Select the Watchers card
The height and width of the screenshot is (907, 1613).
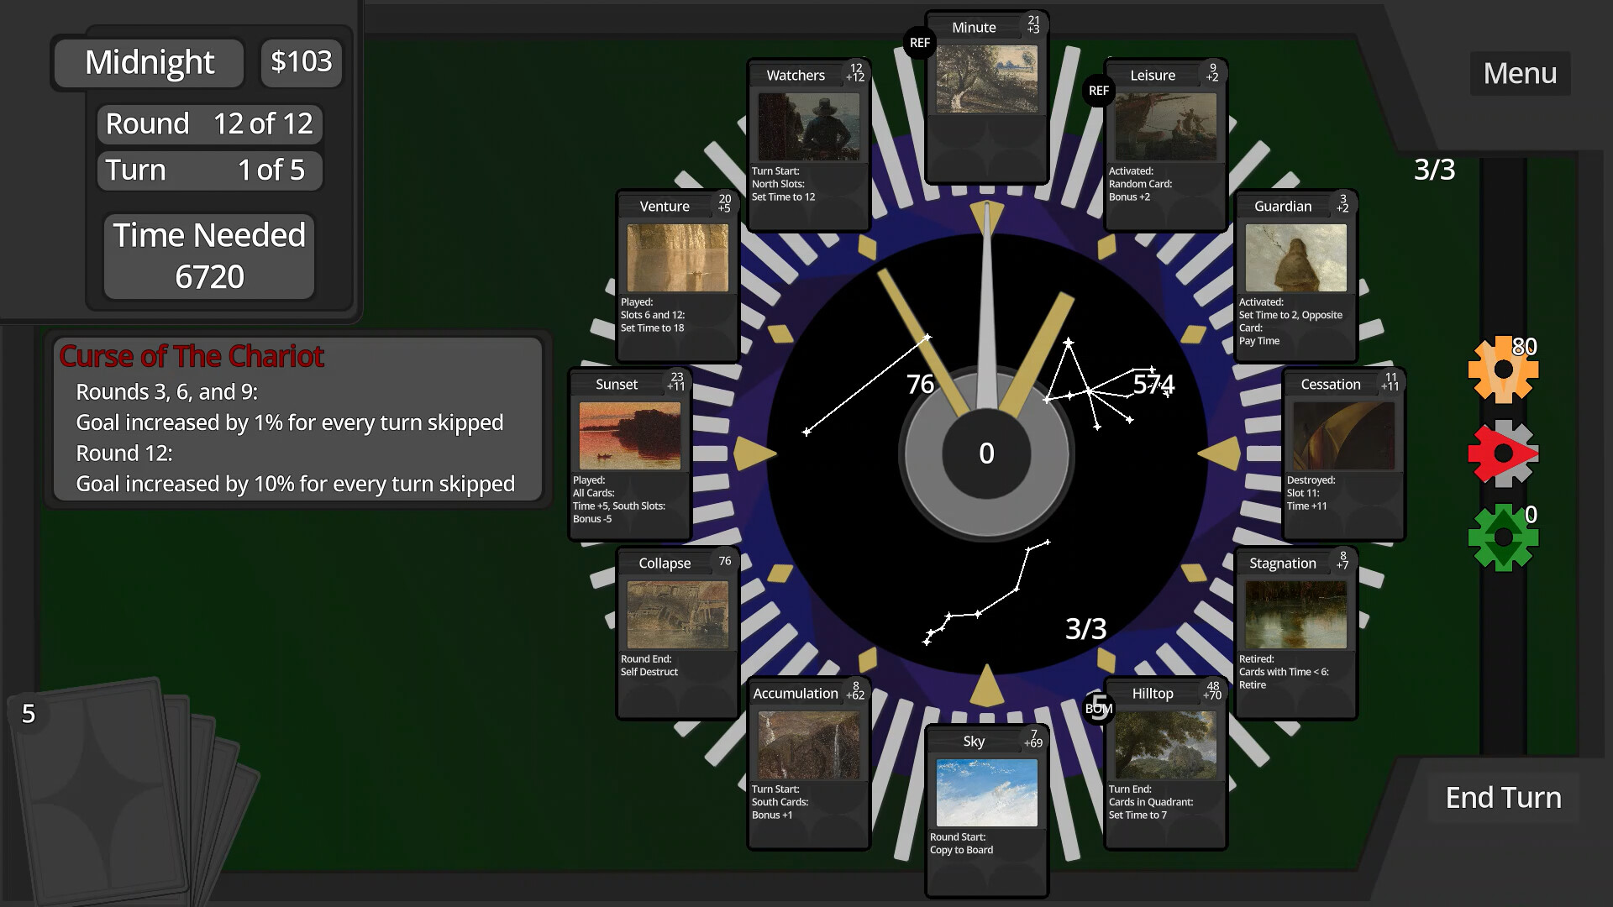coord(808,145)
